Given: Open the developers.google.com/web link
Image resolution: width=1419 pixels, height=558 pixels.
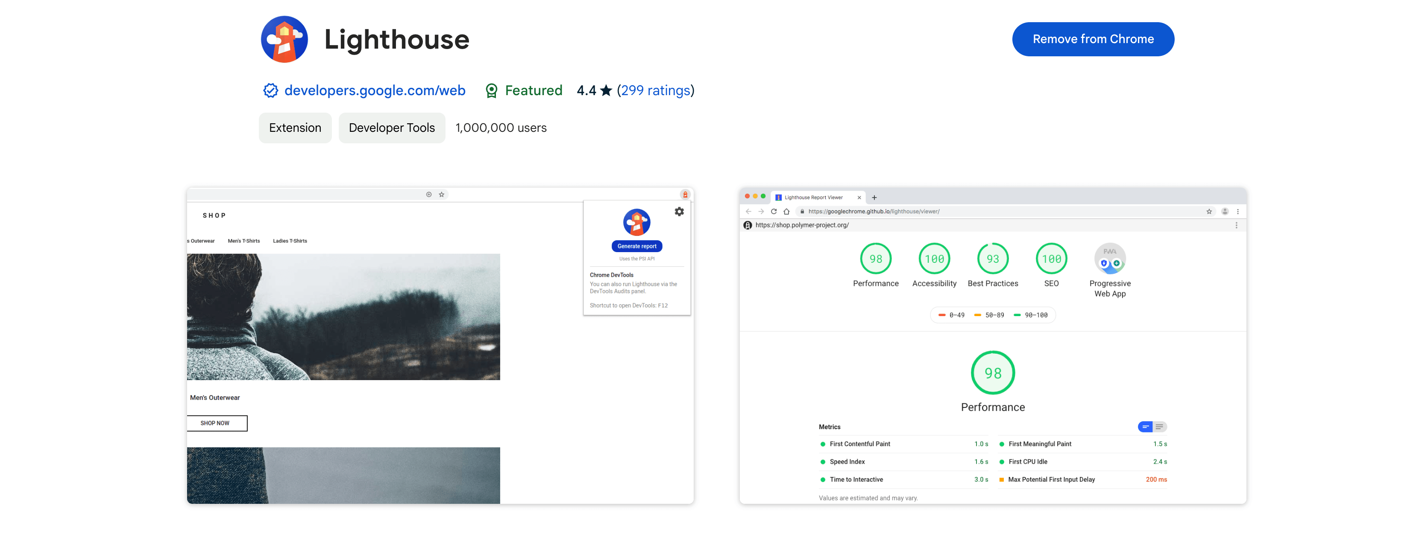Looking at the screenshot, I should point(375,90).
